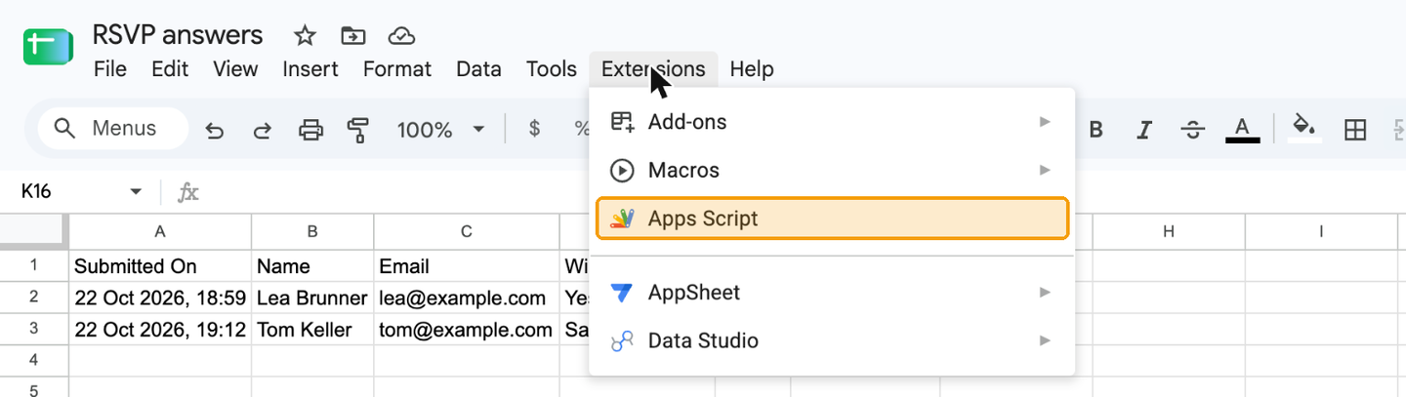1406x397 pixels.
Task: Select cell 22 Oct 2026, 19:12
Action: tap(160, 329)
